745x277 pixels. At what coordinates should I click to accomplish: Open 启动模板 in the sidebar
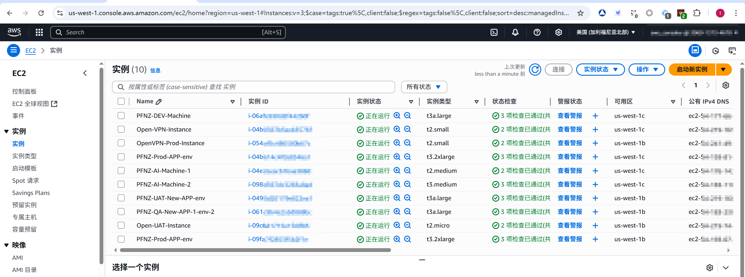[x=24, y=168]
